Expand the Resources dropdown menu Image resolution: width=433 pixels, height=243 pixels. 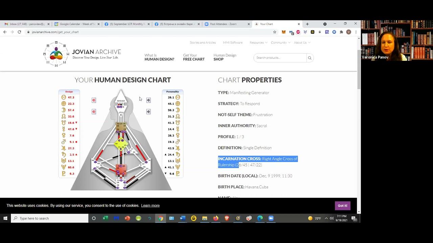point(258,43)
